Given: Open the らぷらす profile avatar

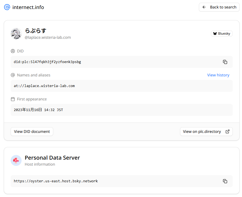Looking at the screenshot, I should coord(16,34).
